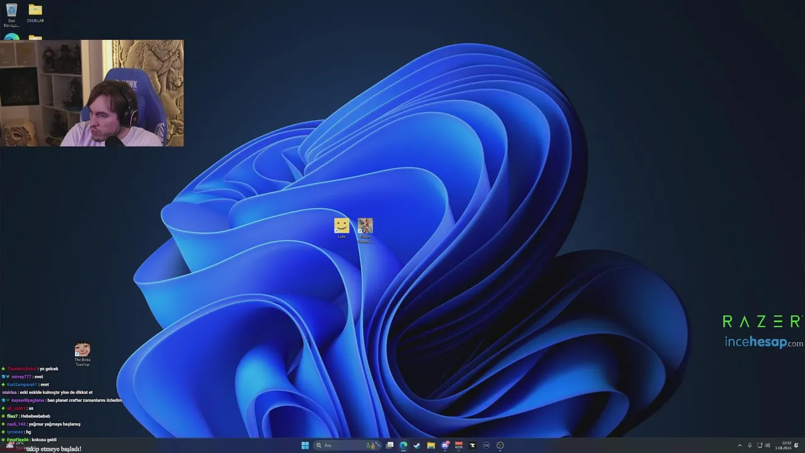Image resolution: width=805 pixels, height=453 pixels.
Task: Open Steam from the taskbar
Action: (x=417, y=445)
